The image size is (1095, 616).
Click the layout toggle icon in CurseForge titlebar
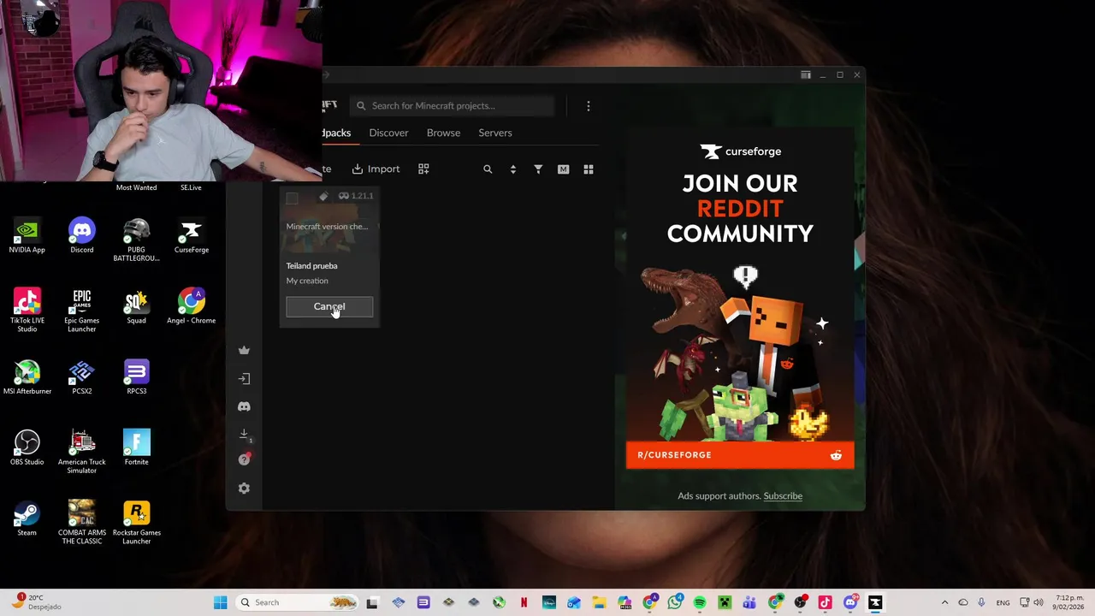tap(805, 75)
